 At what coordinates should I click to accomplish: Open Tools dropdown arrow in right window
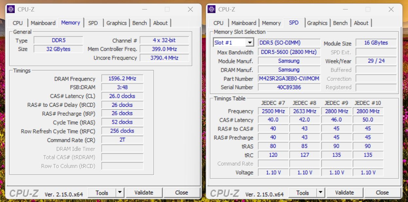click(x=321, y=193)
